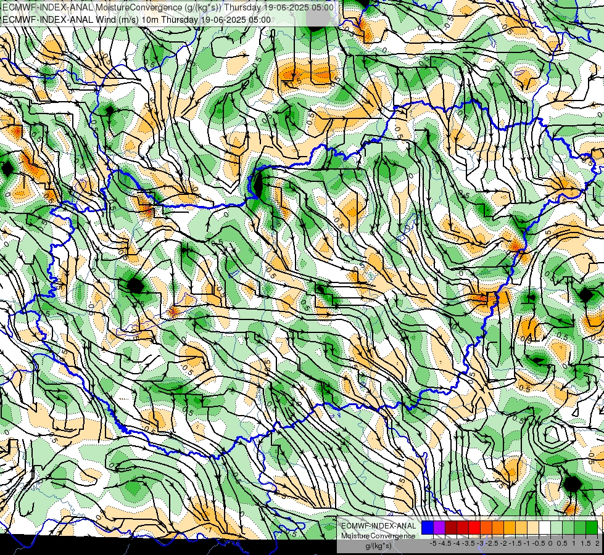Click the -4 legend tick value
604x555 pixels.
point(457,543)
